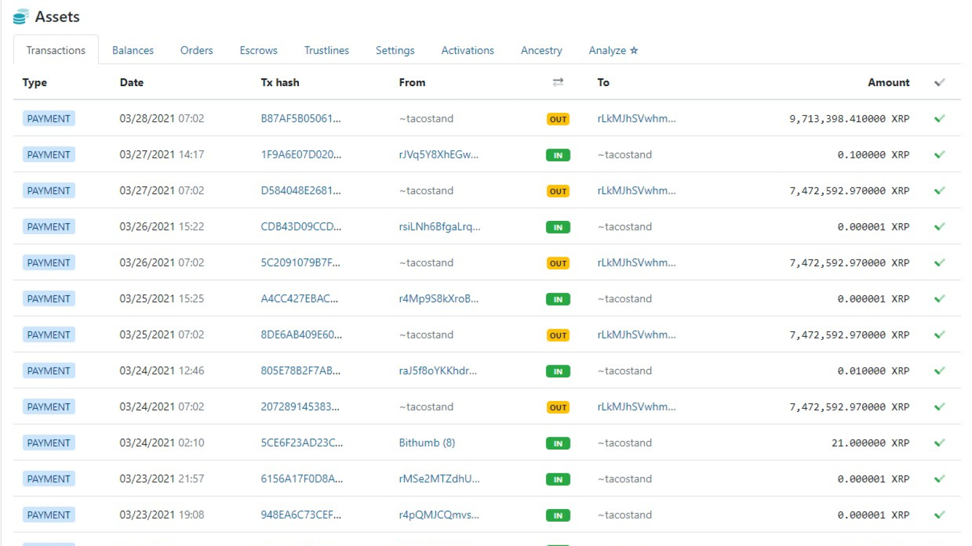Click green checkmark on 9,713,398.410000 XRP row

(x=939, y=118)
